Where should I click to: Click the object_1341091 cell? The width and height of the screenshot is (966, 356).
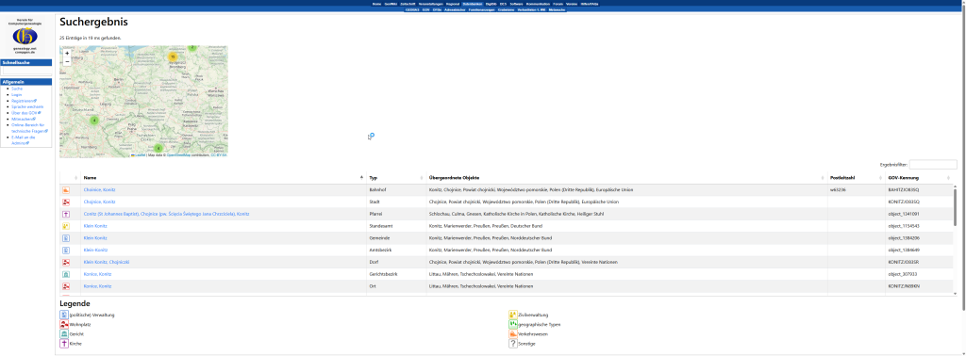(x=919, y=214)
